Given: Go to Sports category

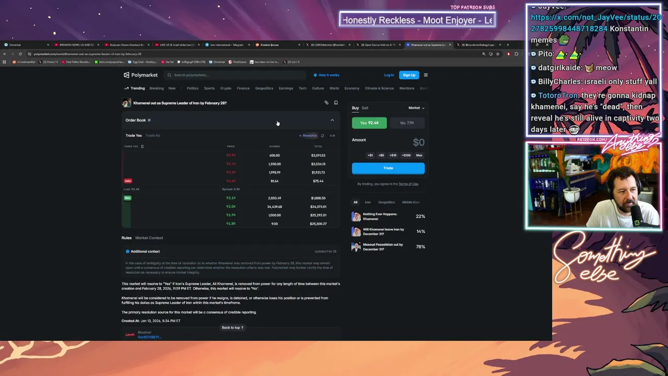Looking at the screenshot, I should [209, 88].
